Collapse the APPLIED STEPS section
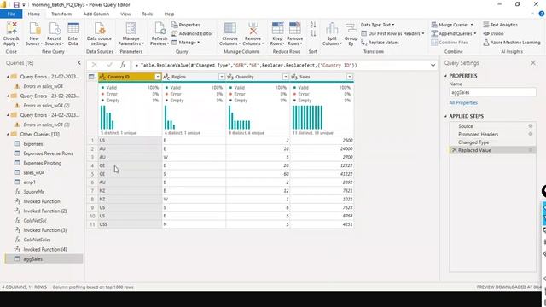The image size is (546, 307). pos(445,116)
